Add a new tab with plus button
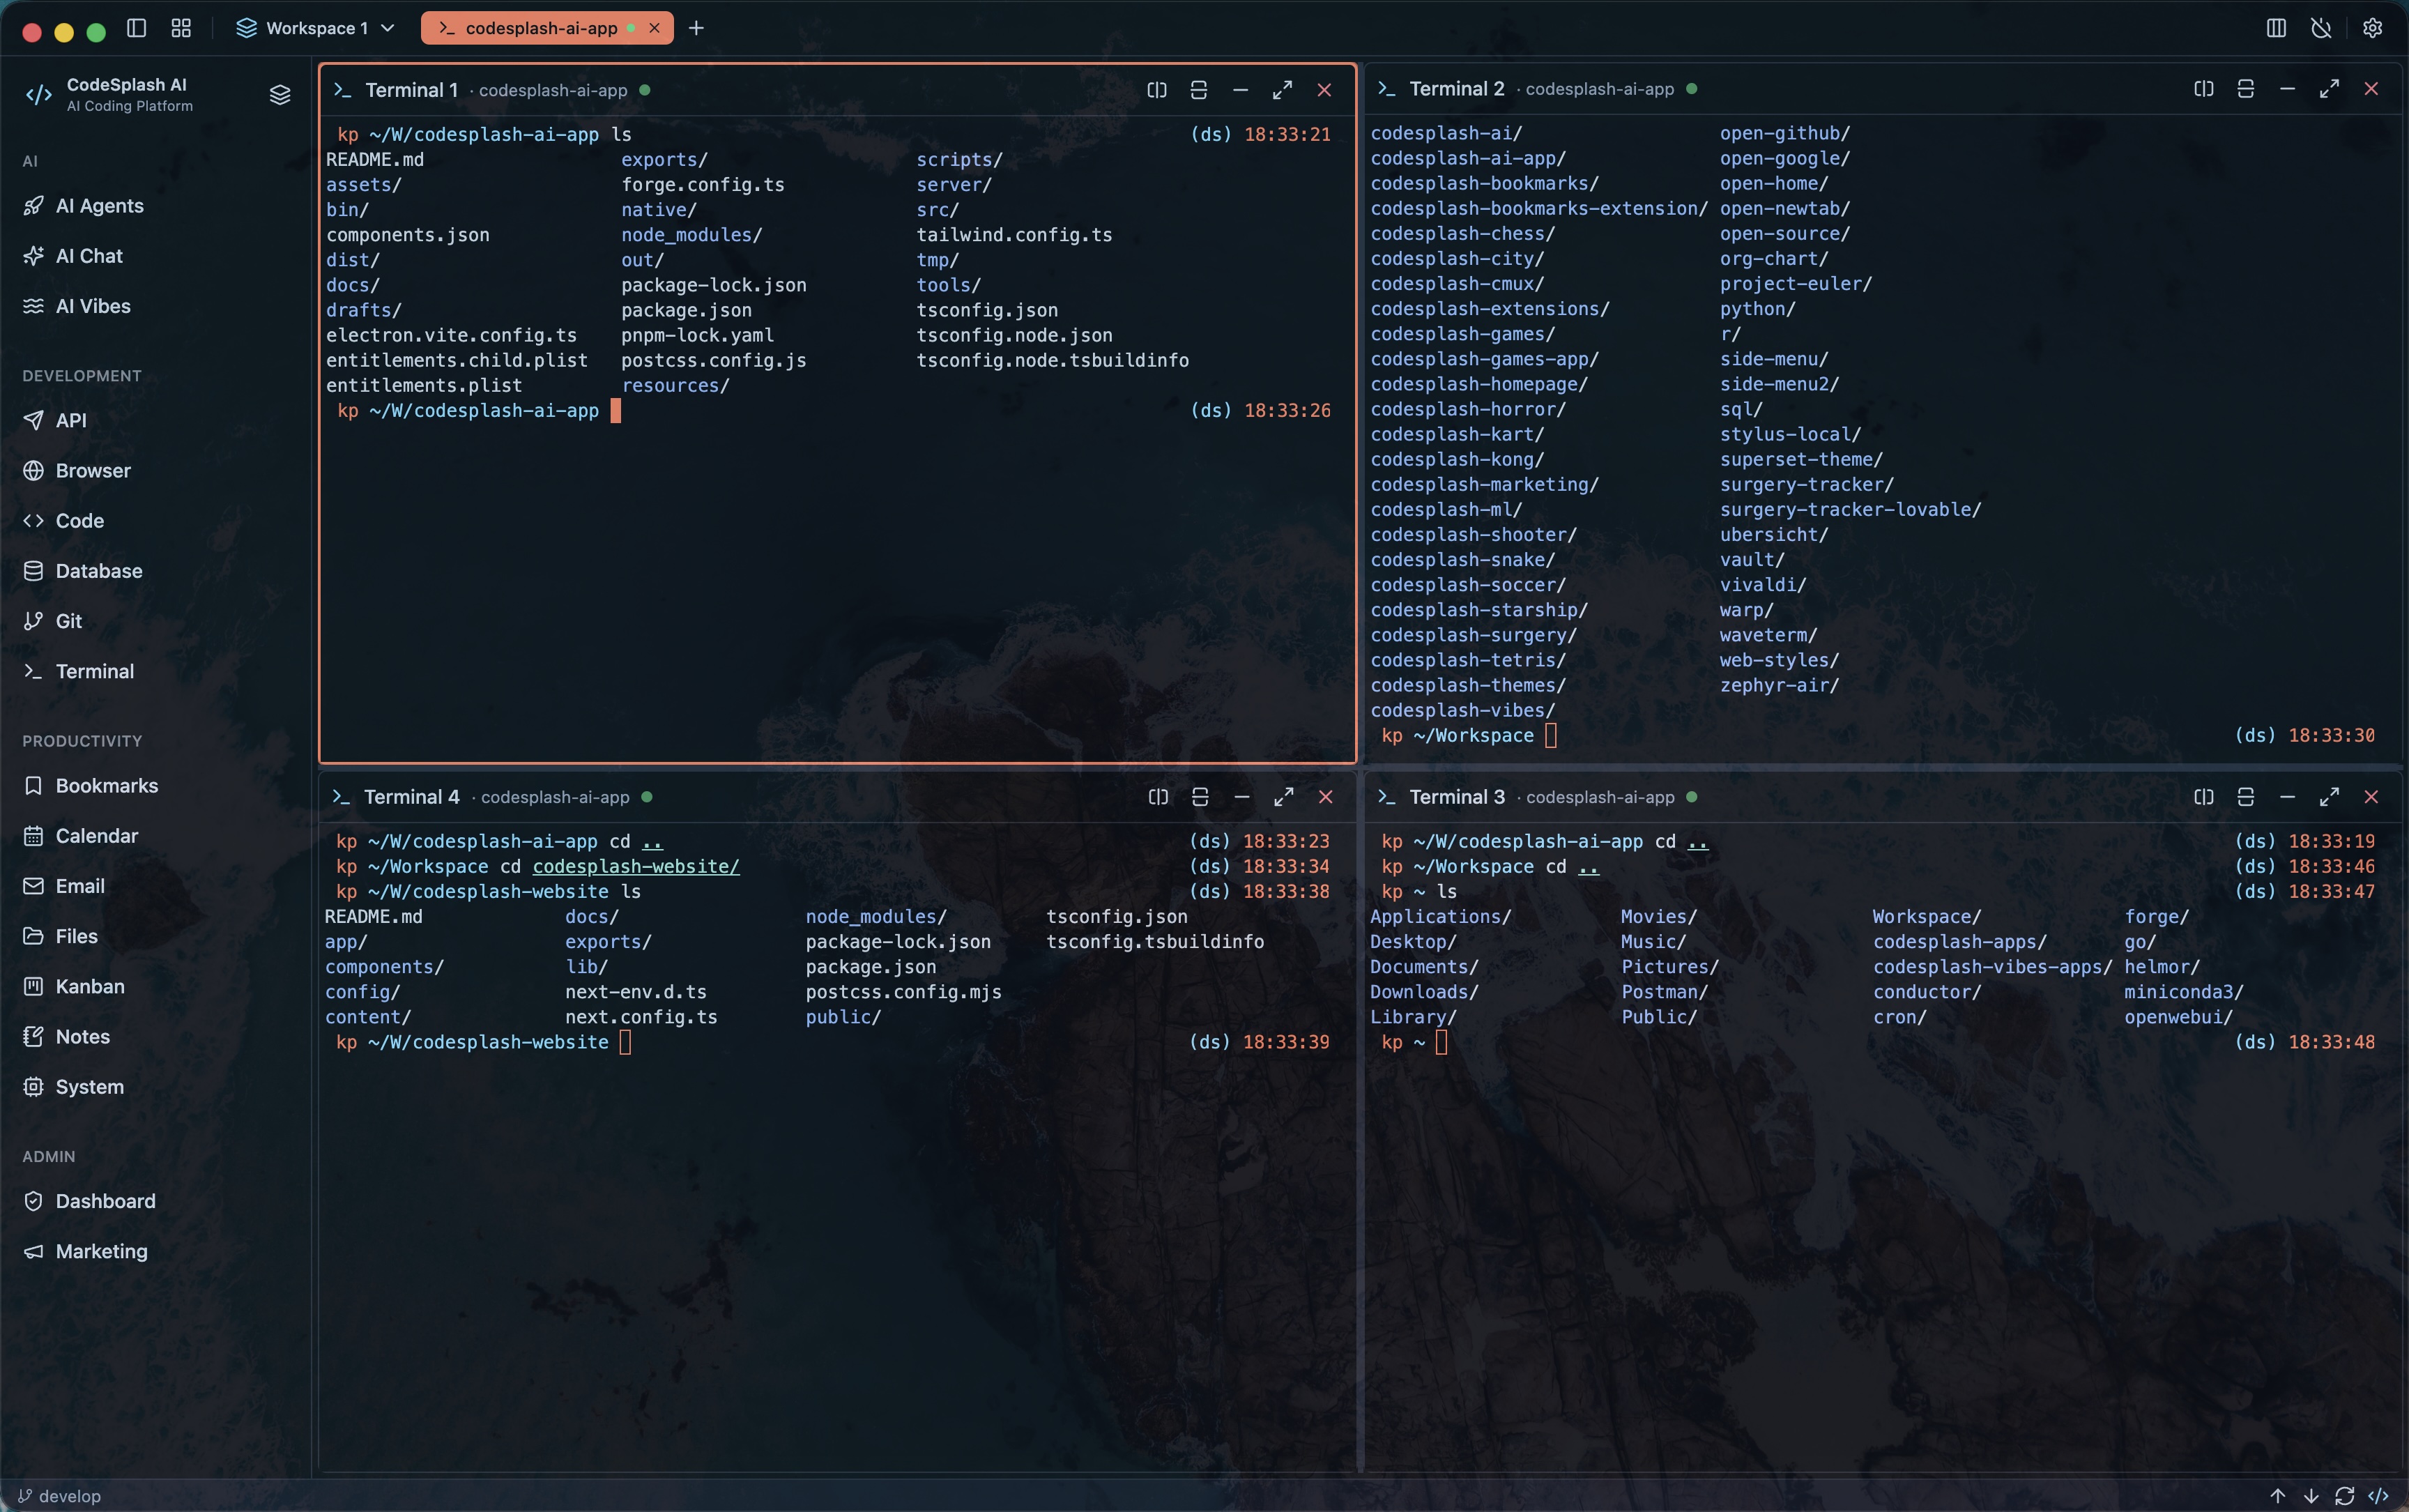 point(696,28)
